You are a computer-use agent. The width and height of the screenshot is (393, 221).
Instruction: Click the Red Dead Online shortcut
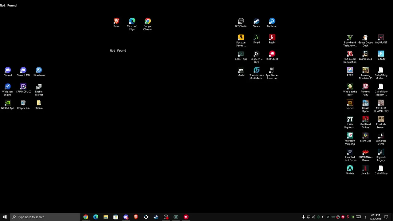365,122
